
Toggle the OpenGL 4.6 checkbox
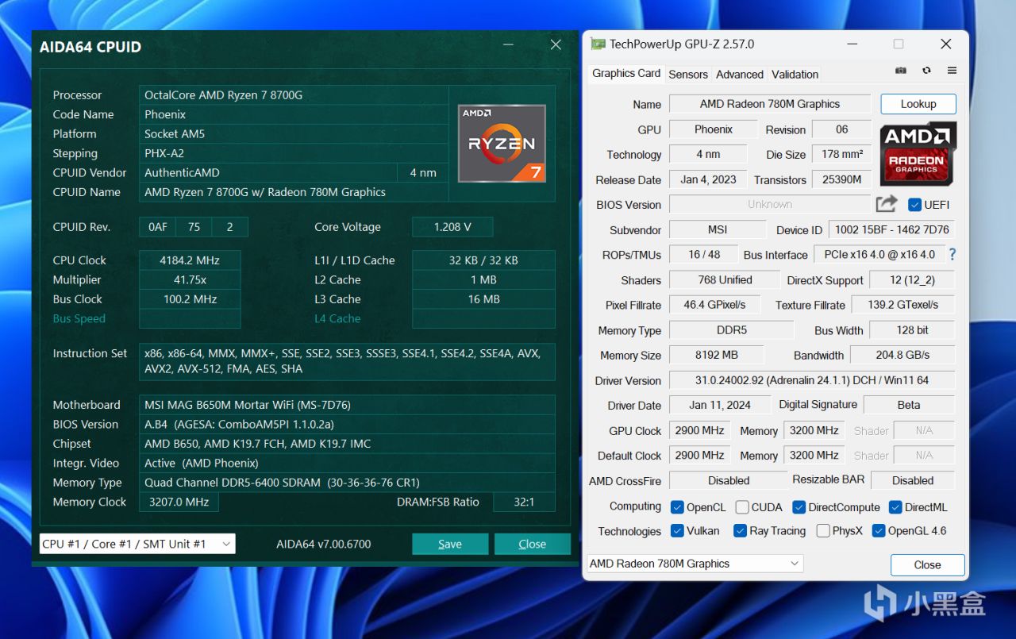pyautogui.click(x=879, y=531)
